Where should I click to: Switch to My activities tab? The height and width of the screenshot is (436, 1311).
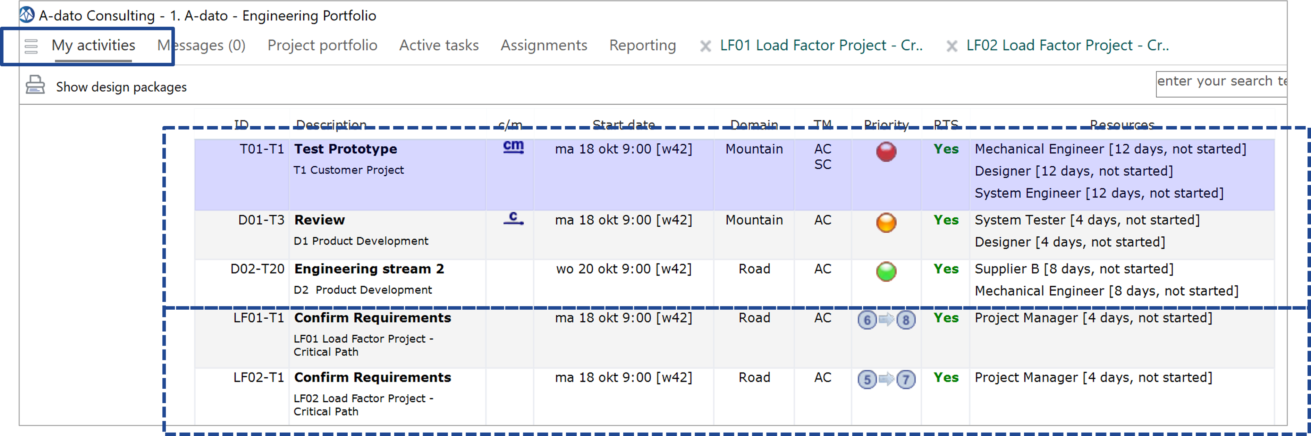(x=93, y=45)
